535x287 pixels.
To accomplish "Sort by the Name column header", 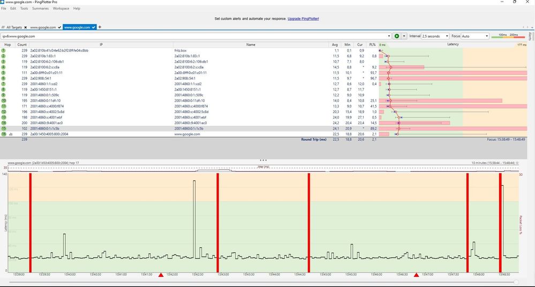I will (x=251, y=44).
